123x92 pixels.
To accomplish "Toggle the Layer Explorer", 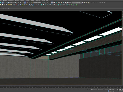I will 49,3.
